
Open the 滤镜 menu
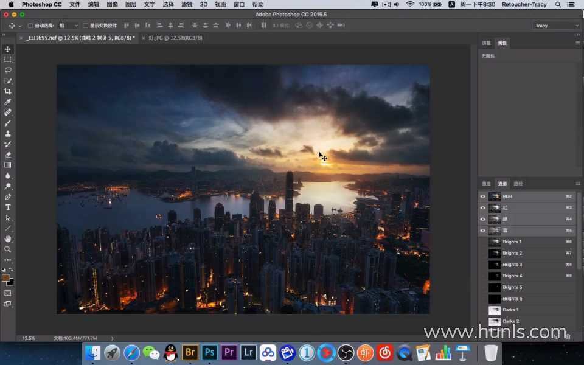pos(187,4)
